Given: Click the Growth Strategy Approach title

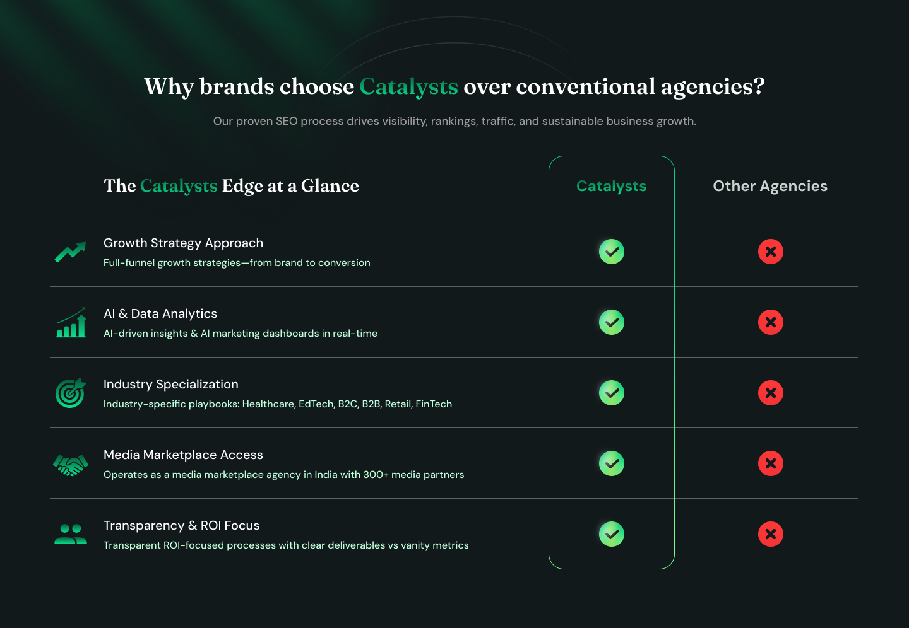Looking at the screenshot, I should click(x=183, y=243).
